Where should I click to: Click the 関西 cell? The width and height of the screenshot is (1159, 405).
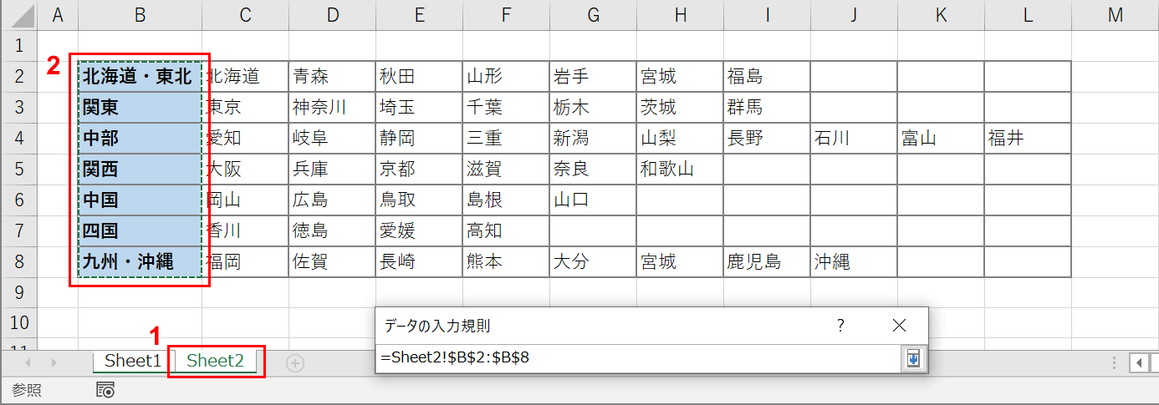140,170
